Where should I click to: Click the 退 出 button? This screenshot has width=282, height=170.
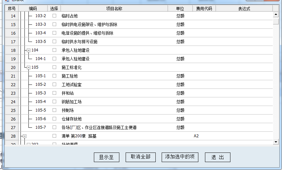[218, 157]
